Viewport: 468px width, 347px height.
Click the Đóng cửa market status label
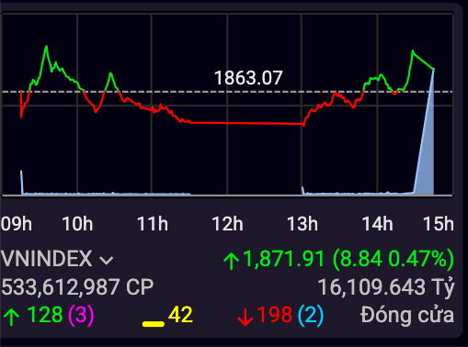click(x=407, y=315)
